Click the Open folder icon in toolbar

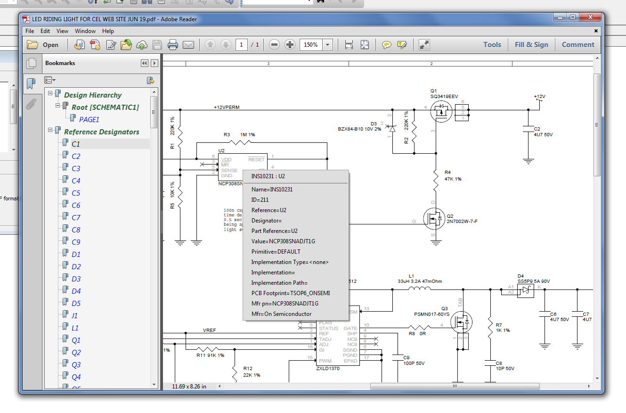coord(33,45)
